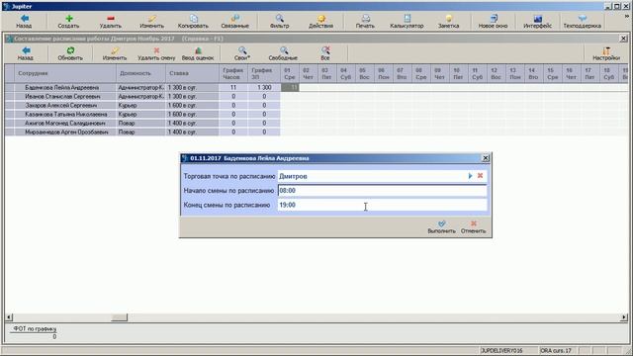
Task: Close the schedule sub-window with X
Action: click(623, 39)
